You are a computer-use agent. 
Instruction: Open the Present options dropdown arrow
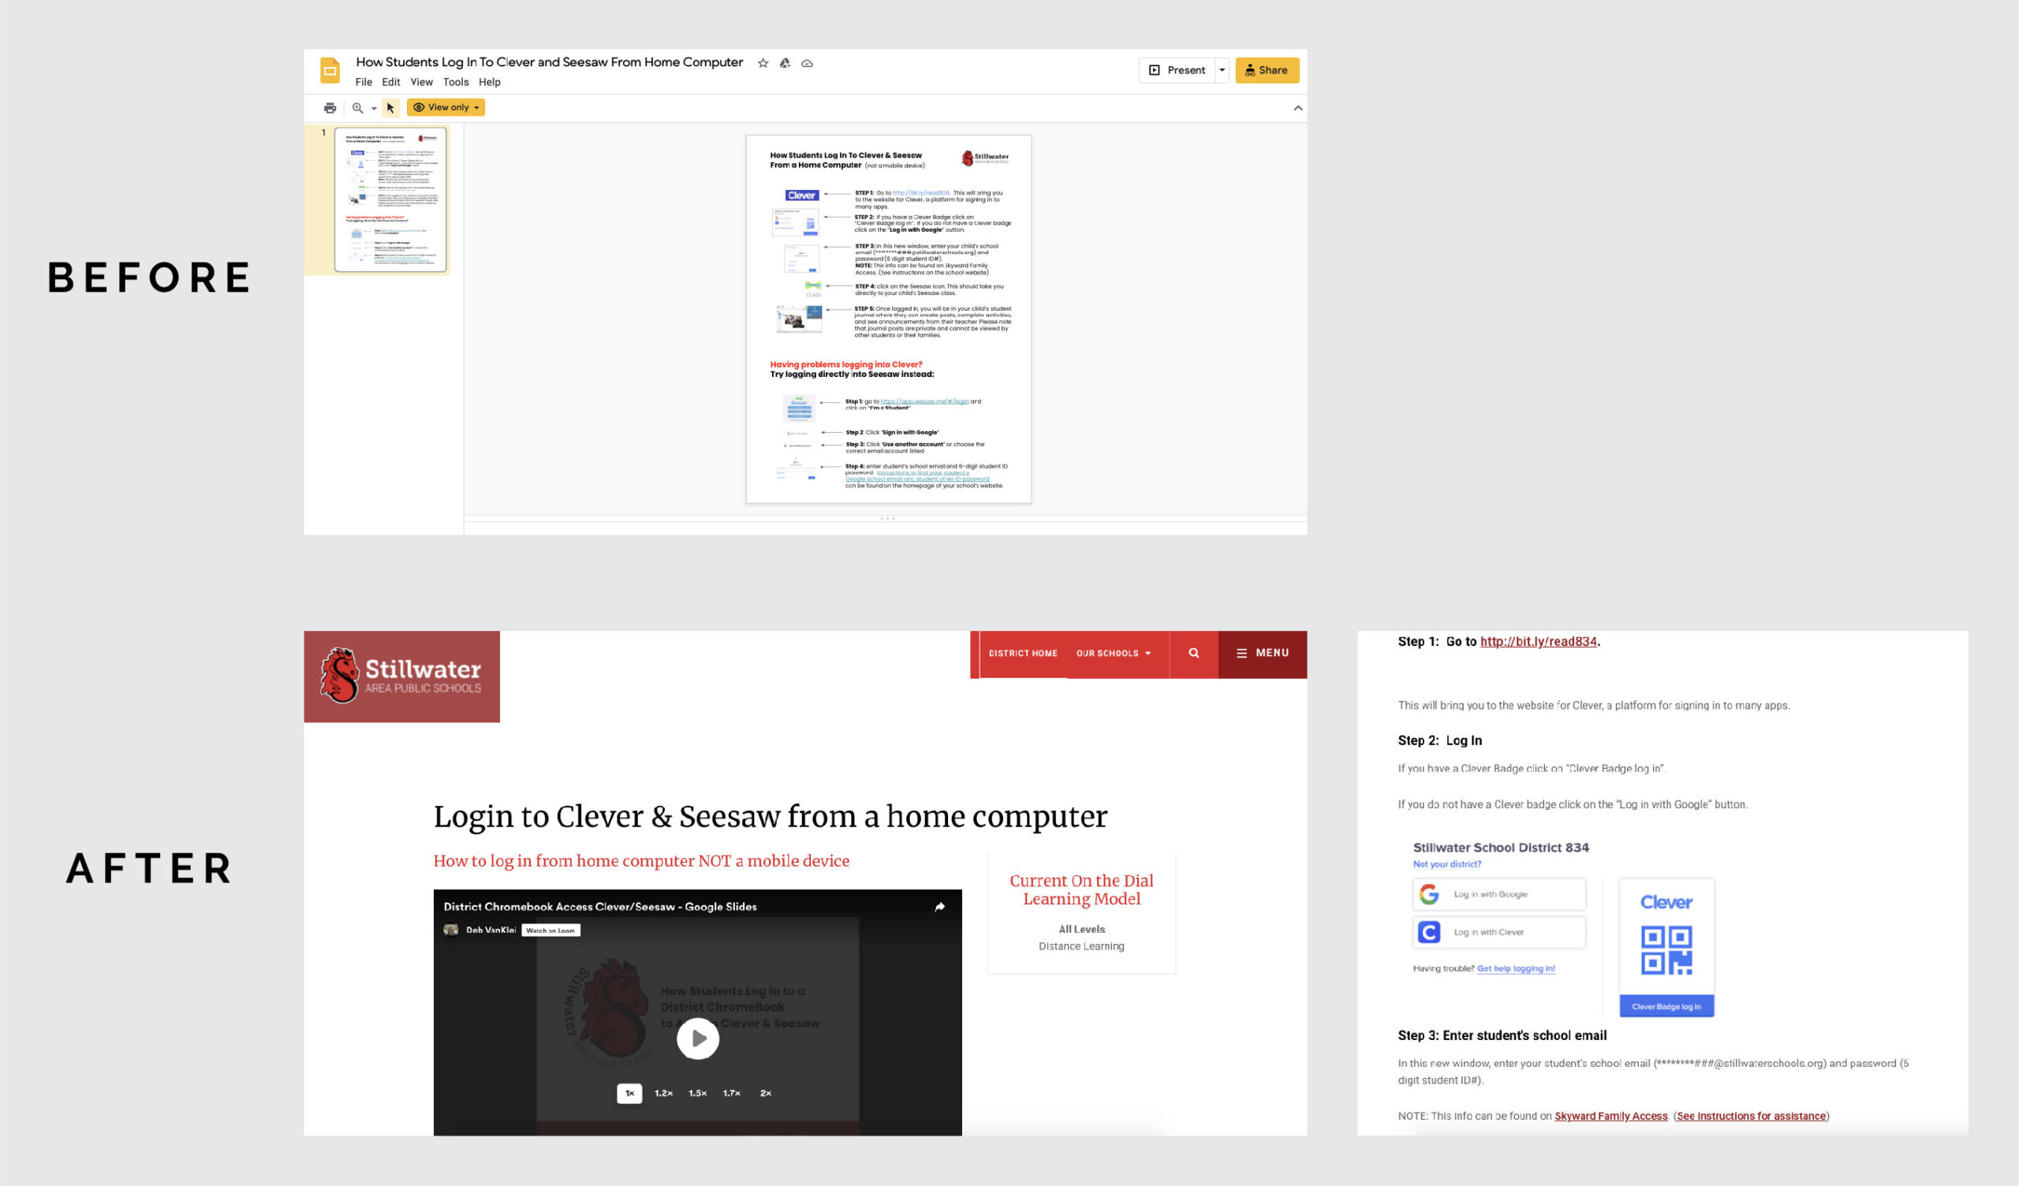(x=1222, y=70)
